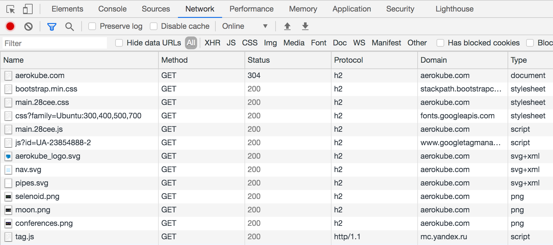Sort by the Type column header
Screen dimensions: 553x245
click(x=531, y=60)
